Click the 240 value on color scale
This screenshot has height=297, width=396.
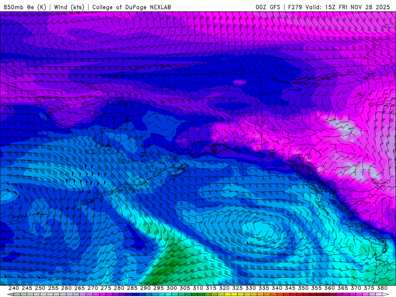(x=14, y=288)
